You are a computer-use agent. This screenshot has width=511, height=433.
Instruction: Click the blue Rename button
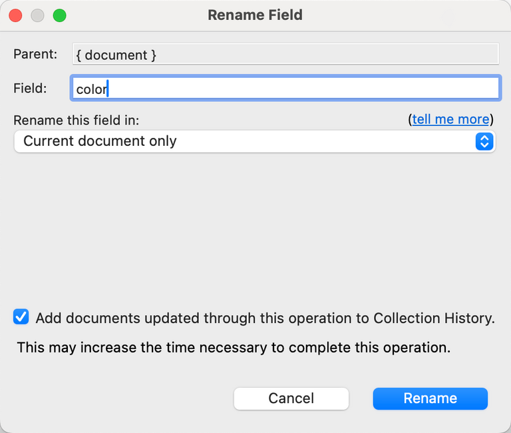click(430, 398)
